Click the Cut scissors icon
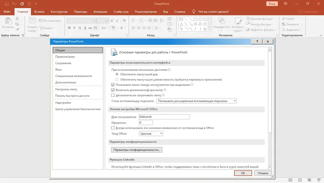324x183 pixels. click(x=17, y=19)
